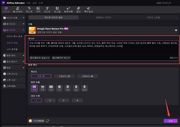Click the 352/800 character counter

click(x=173, y=58)
